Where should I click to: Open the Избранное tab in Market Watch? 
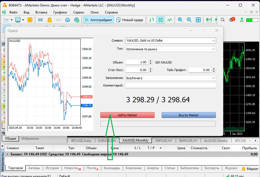click(x=30, y=139)
